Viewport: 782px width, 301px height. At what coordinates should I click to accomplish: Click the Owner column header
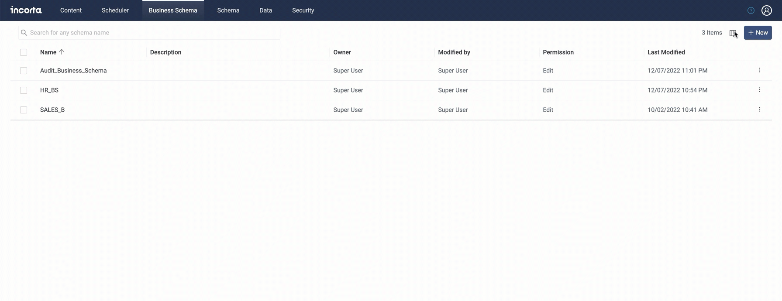click(342, 52)
